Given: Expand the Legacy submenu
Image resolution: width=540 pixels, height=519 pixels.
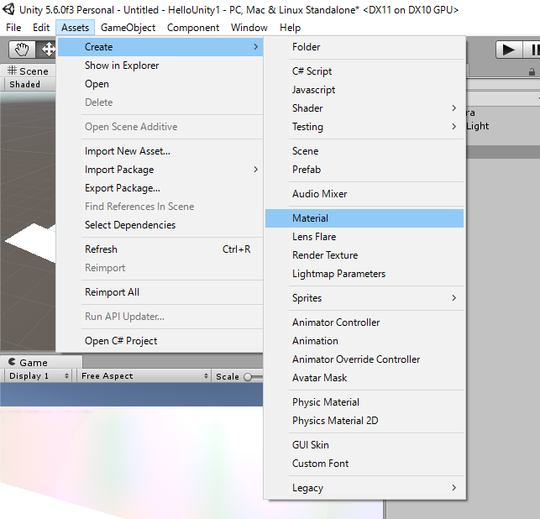Looking at the screenshot, I should pyautogui.click(x=364, y=488).
